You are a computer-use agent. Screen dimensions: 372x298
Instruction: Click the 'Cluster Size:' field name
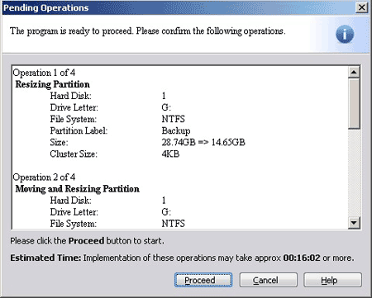click(x=74, y=154)
